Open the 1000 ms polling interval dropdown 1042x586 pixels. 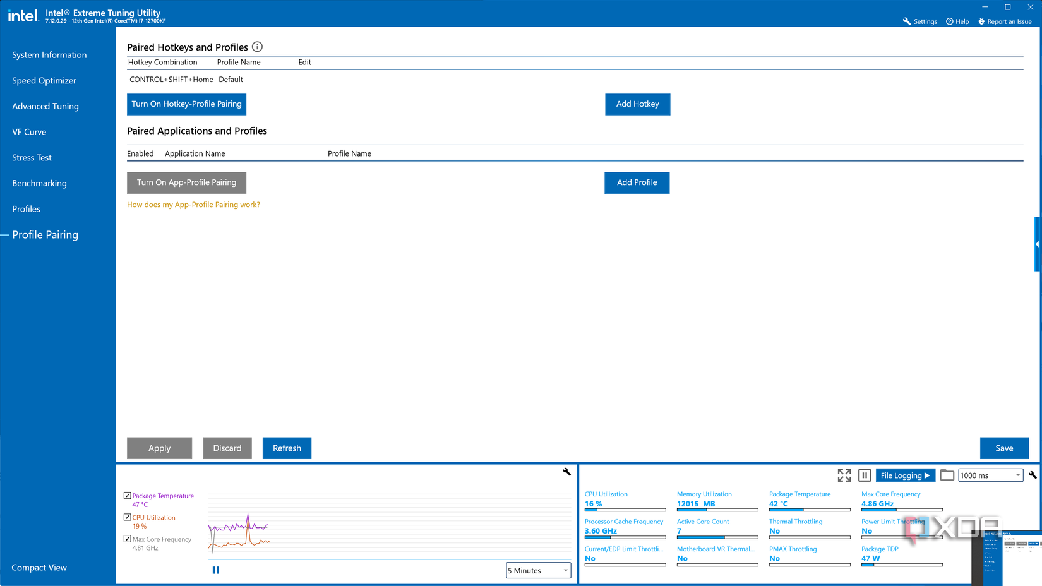tap(990, 475)
